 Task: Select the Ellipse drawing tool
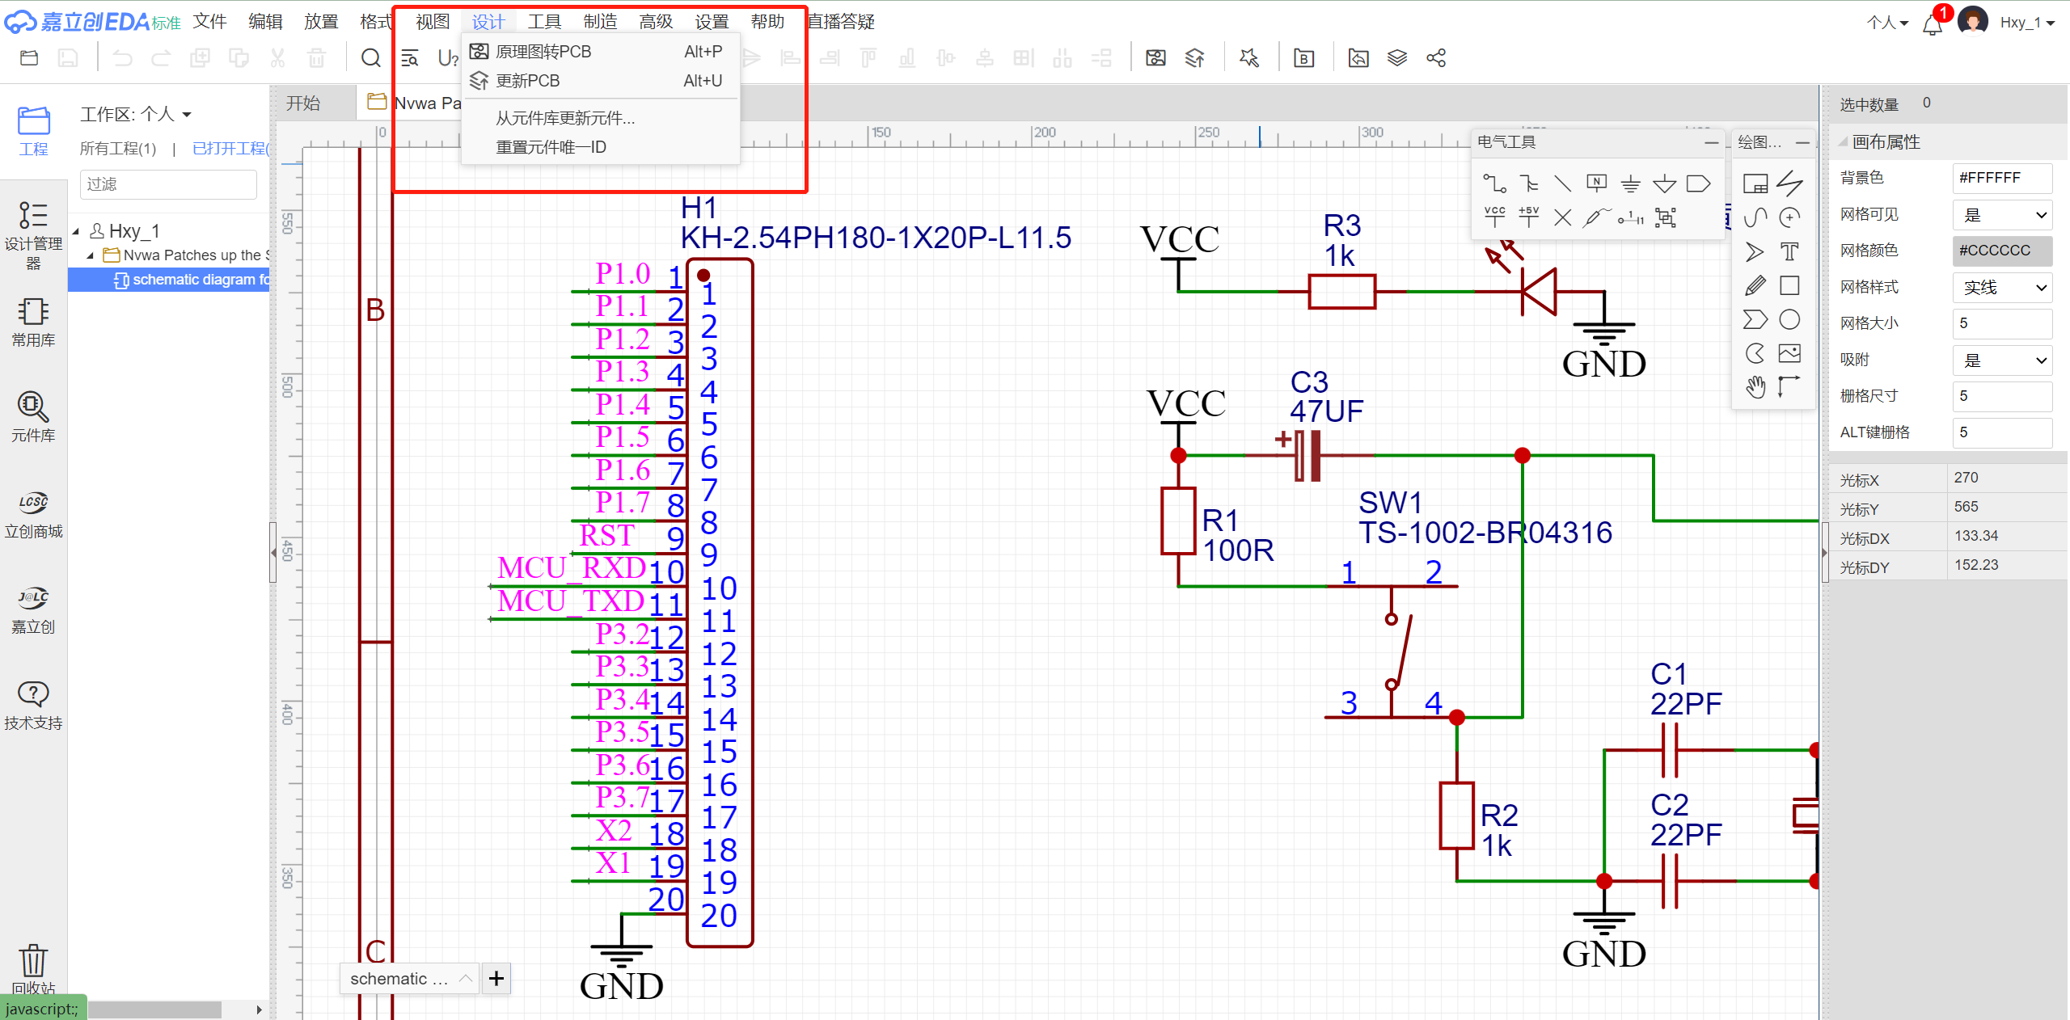(x=1789, y=320)
